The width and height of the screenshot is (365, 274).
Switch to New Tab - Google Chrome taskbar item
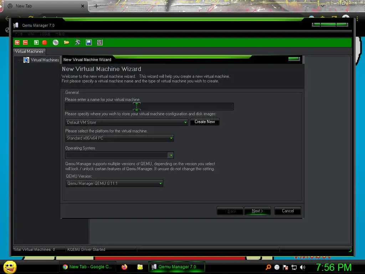point(88,267)
